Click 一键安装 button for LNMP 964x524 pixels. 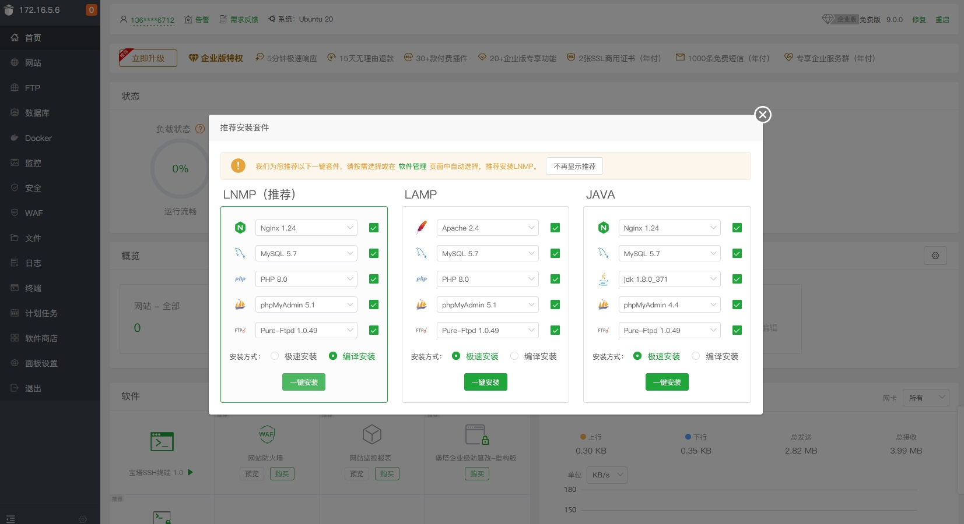304,382
